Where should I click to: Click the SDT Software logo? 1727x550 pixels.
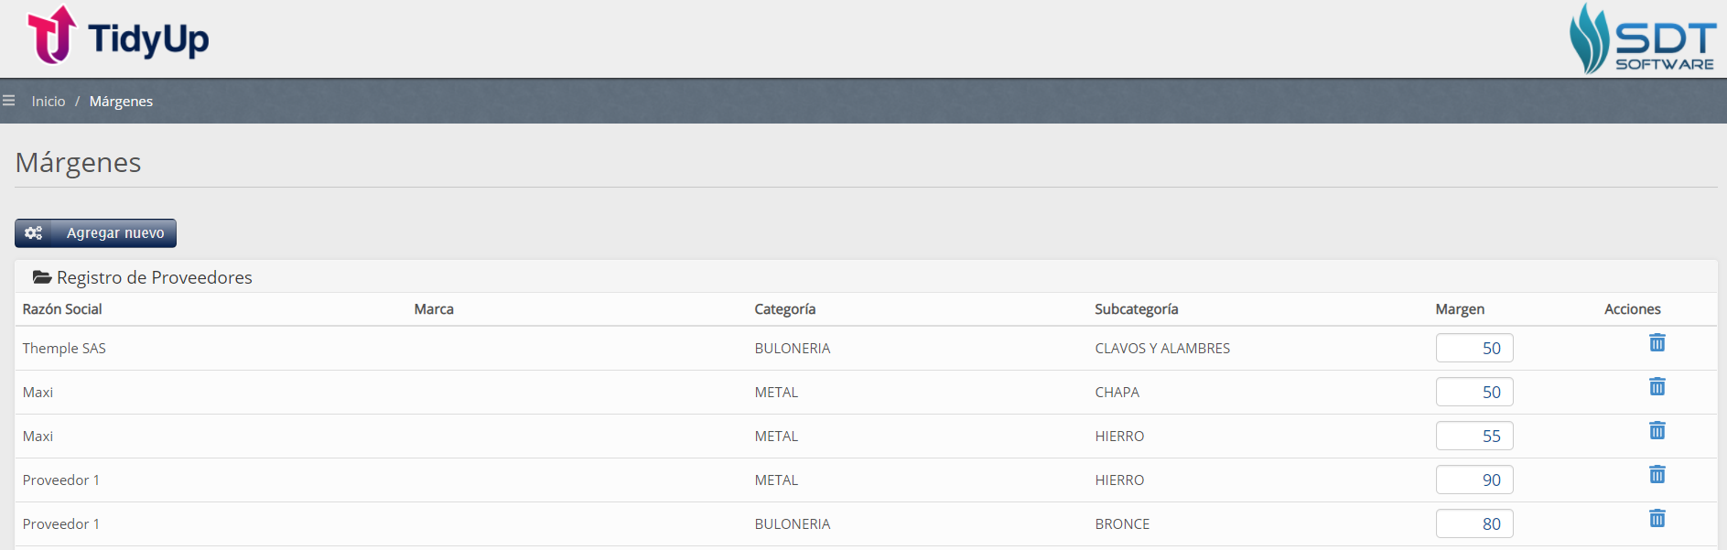tap(1642, 38)
